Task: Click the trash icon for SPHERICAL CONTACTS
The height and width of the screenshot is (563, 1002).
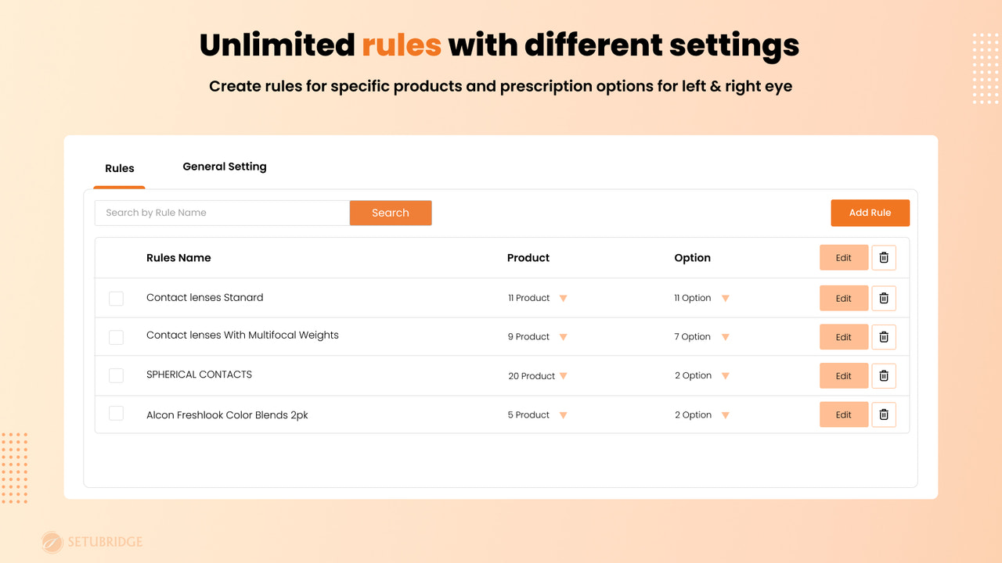Action: point(884,375)
